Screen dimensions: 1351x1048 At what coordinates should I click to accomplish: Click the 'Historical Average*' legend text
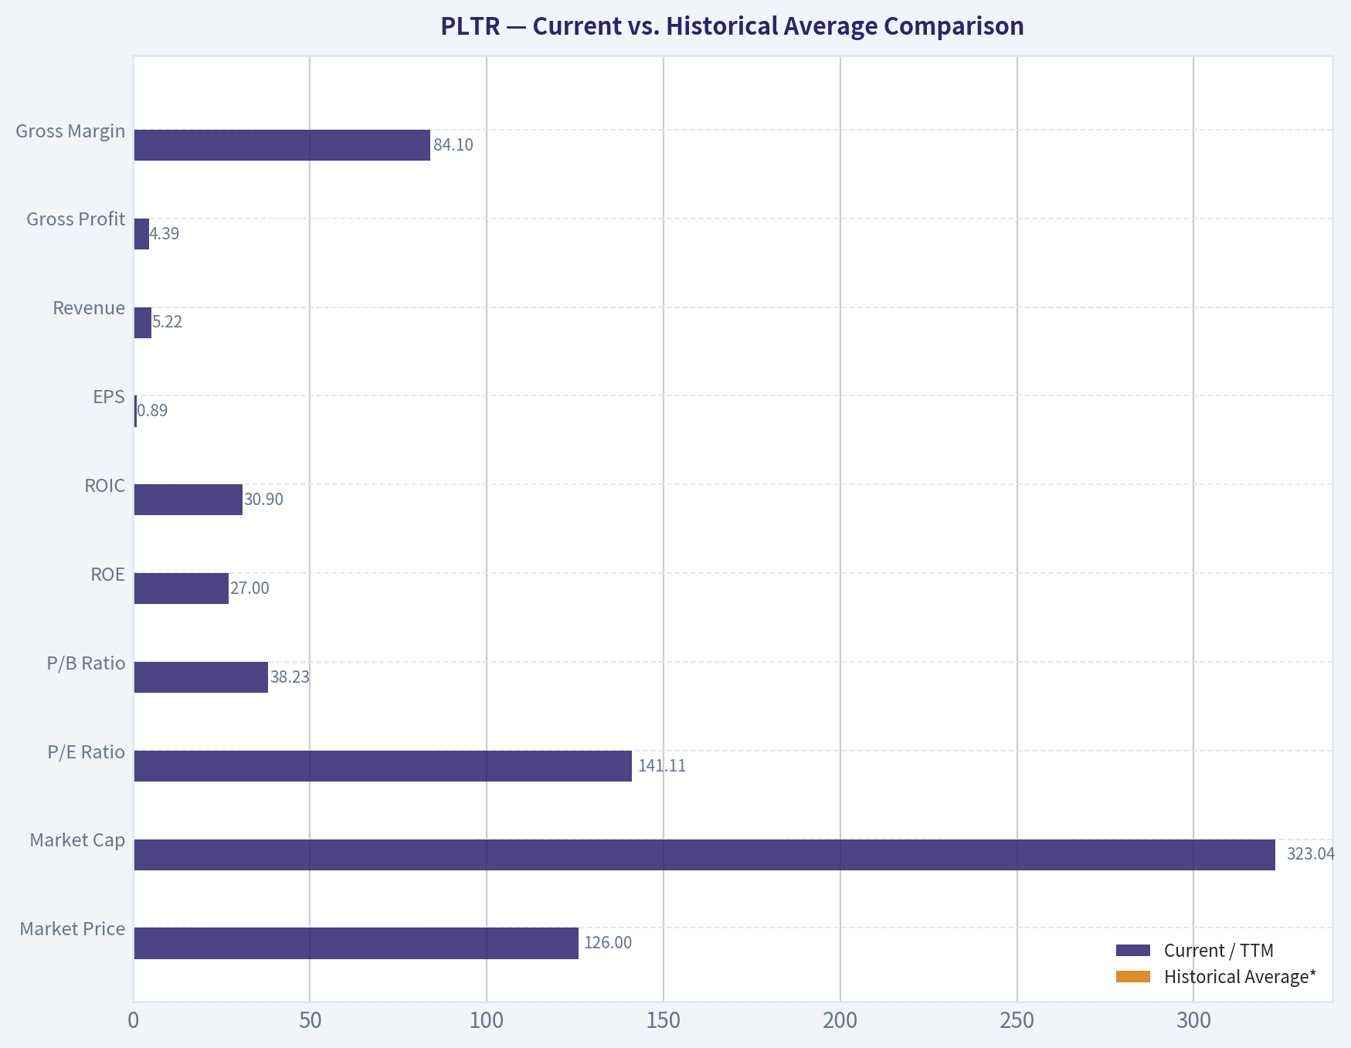1241,977
